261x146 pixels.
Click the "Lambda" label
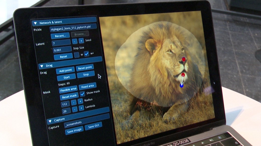(x=90, y=106)
